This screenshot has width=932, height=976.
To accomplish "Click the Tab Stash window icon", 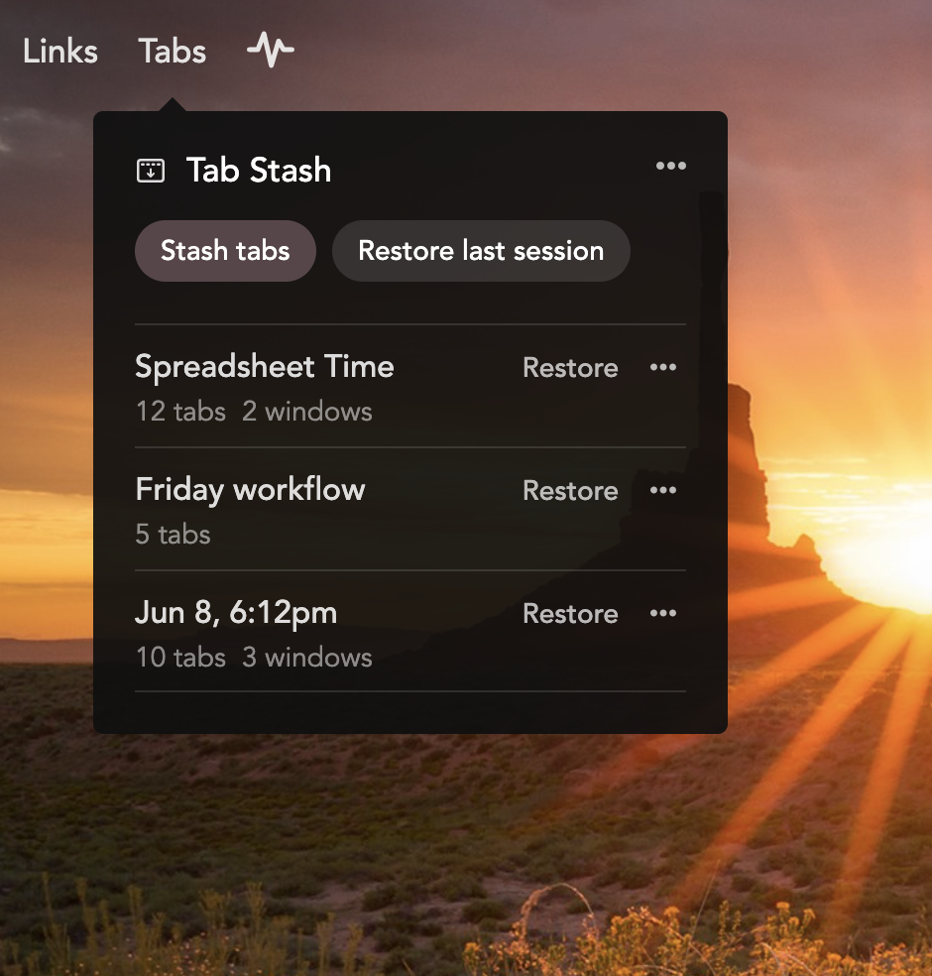I will [x=151, y=171].
